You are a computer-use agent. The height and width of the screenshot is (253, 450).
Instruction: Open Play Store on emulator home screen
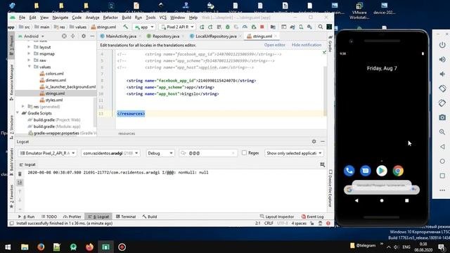381,171
